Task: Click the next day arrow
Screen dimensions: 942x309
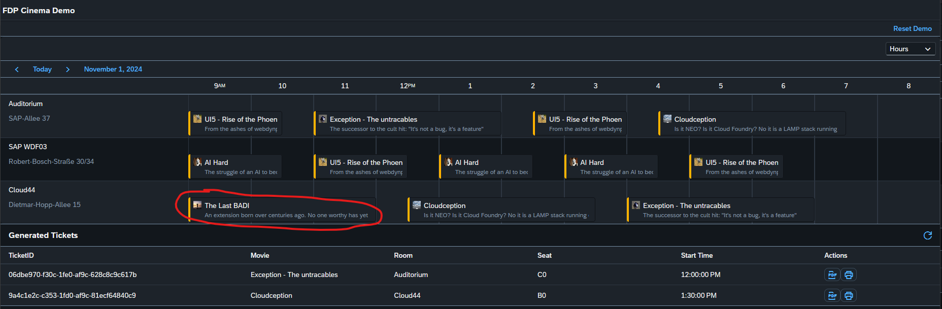Action: (x=68, y=70)
